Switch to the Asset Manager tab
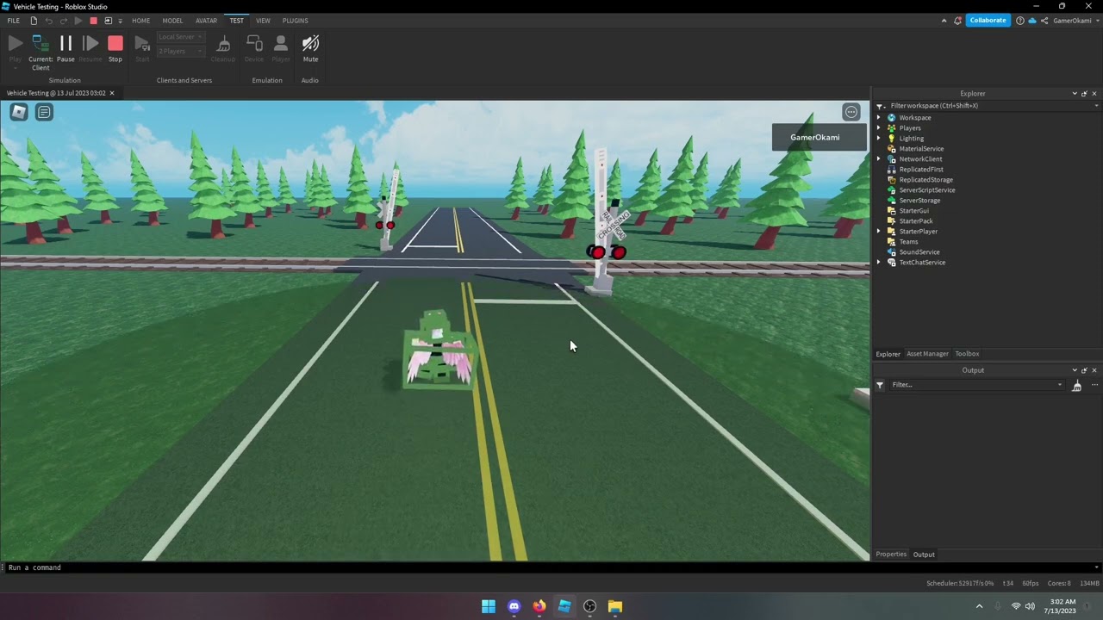This screenshot has height=620, width=1103. point(927,354)
